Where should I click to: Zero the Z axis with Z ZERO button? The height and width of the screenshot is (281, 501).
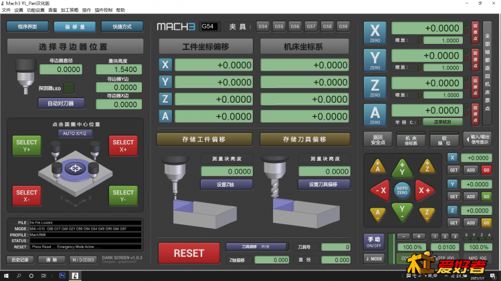[375, 87]
